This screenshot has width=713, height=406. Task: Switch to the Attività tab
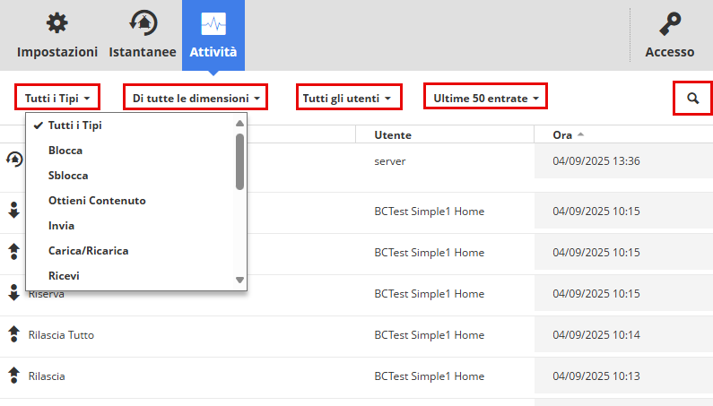coord(213,36)
